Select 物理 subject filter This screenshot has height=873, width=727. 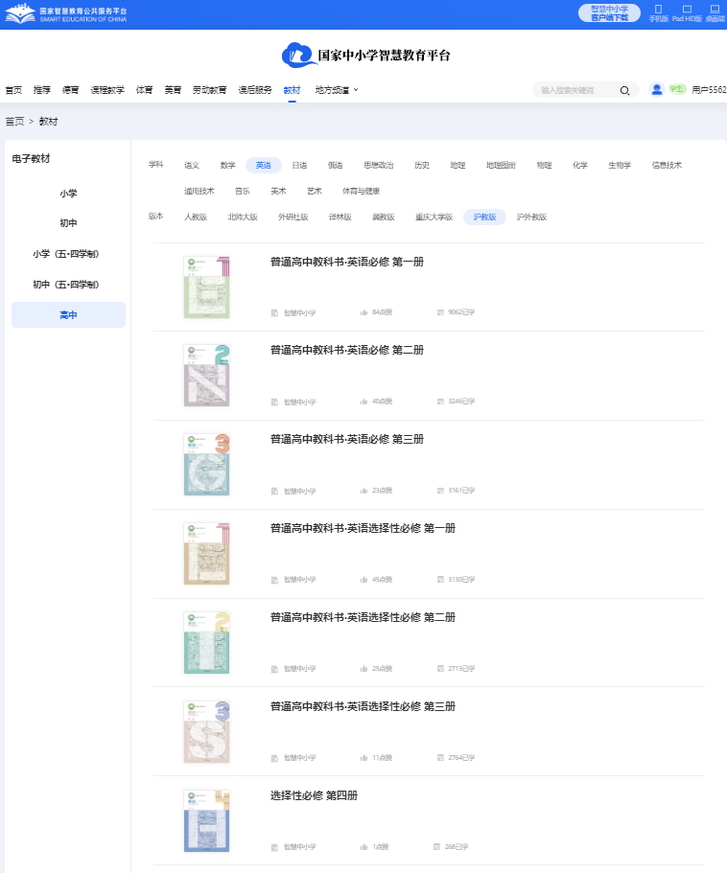[x=544, y=165]
